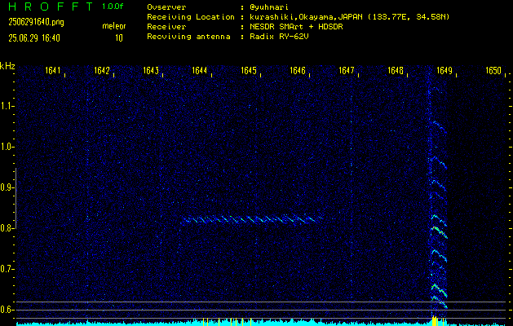The height and width of the screenshot is (326, 513).
Task: Click the Recviving antenna field label
Action: pyautogui.click(x=188, y=37)
